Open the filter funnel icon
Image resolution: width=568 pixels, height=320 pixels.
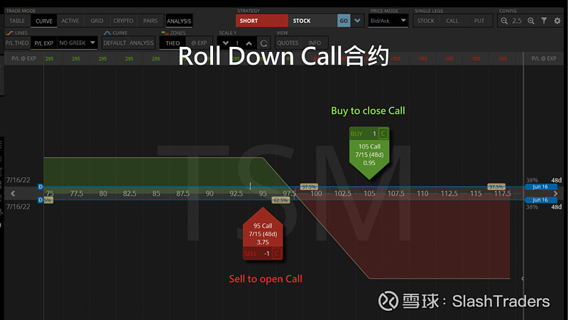[544, 21]
